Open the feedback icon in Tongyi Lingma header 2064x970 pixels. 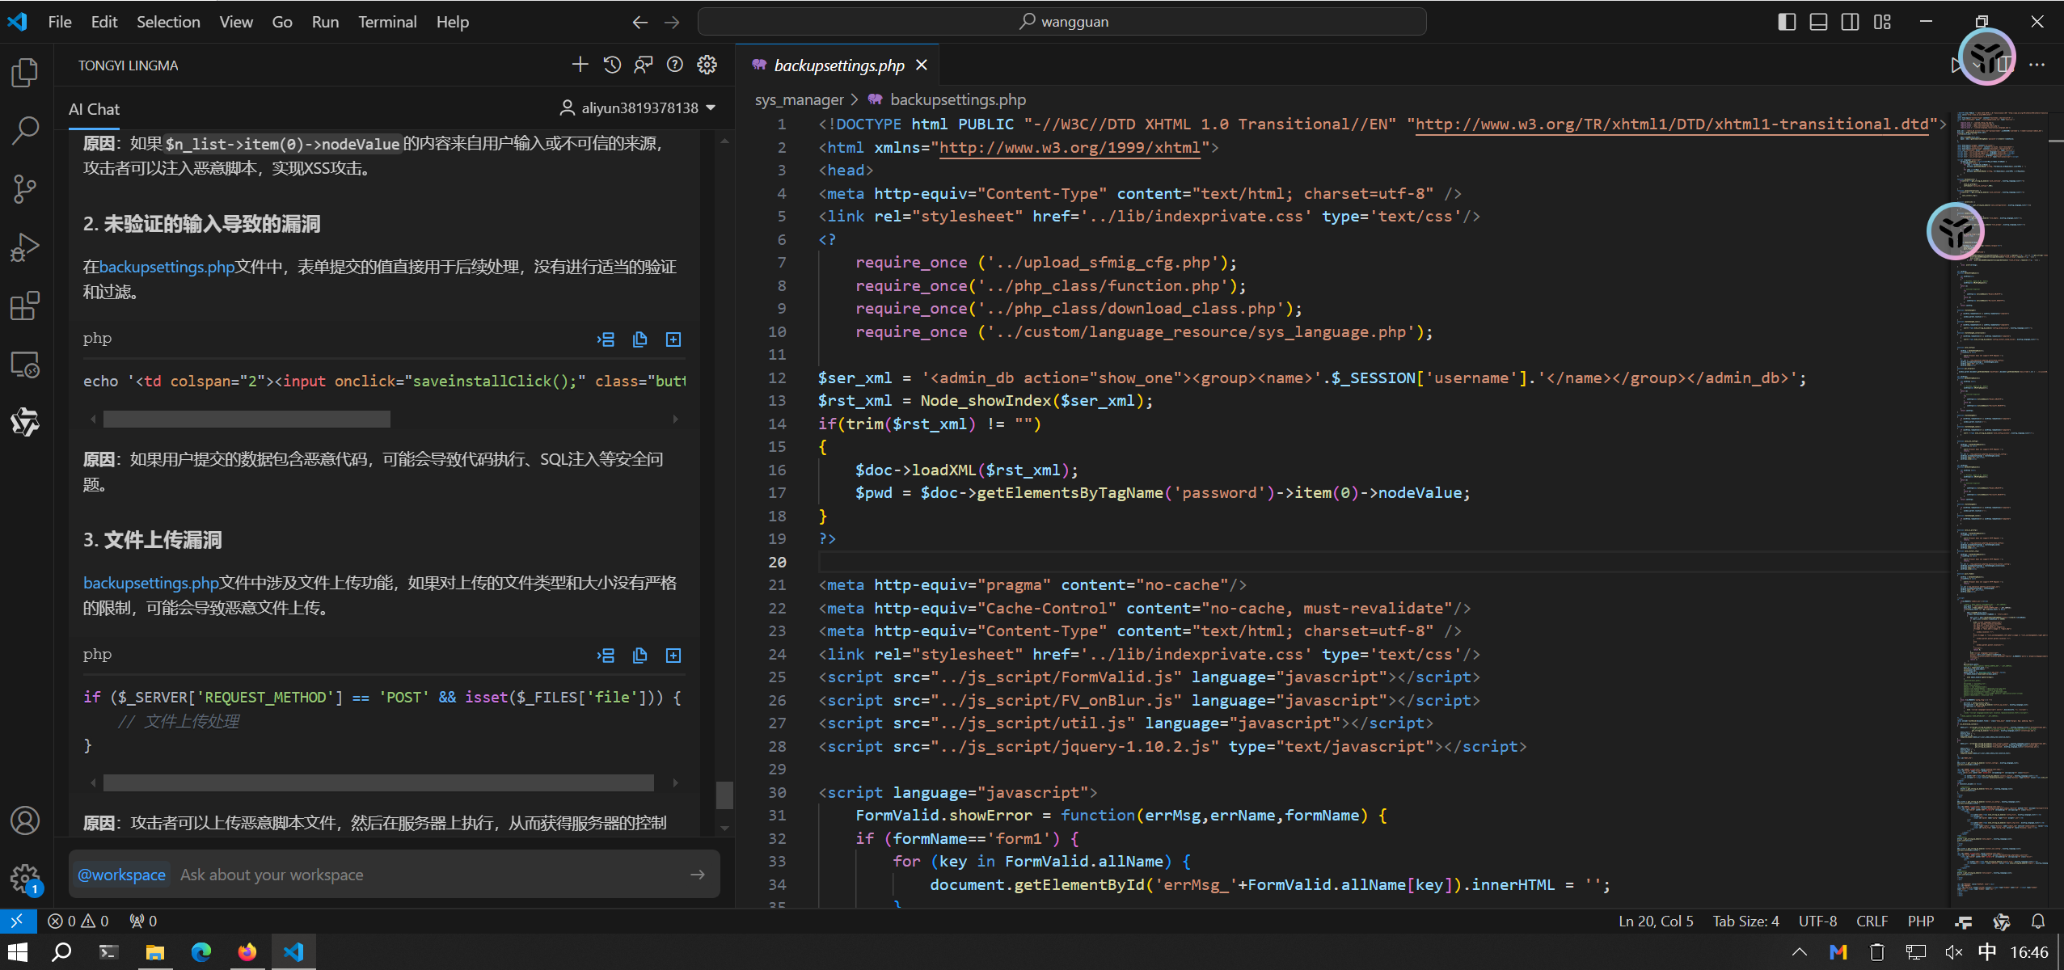click(644, 65)
